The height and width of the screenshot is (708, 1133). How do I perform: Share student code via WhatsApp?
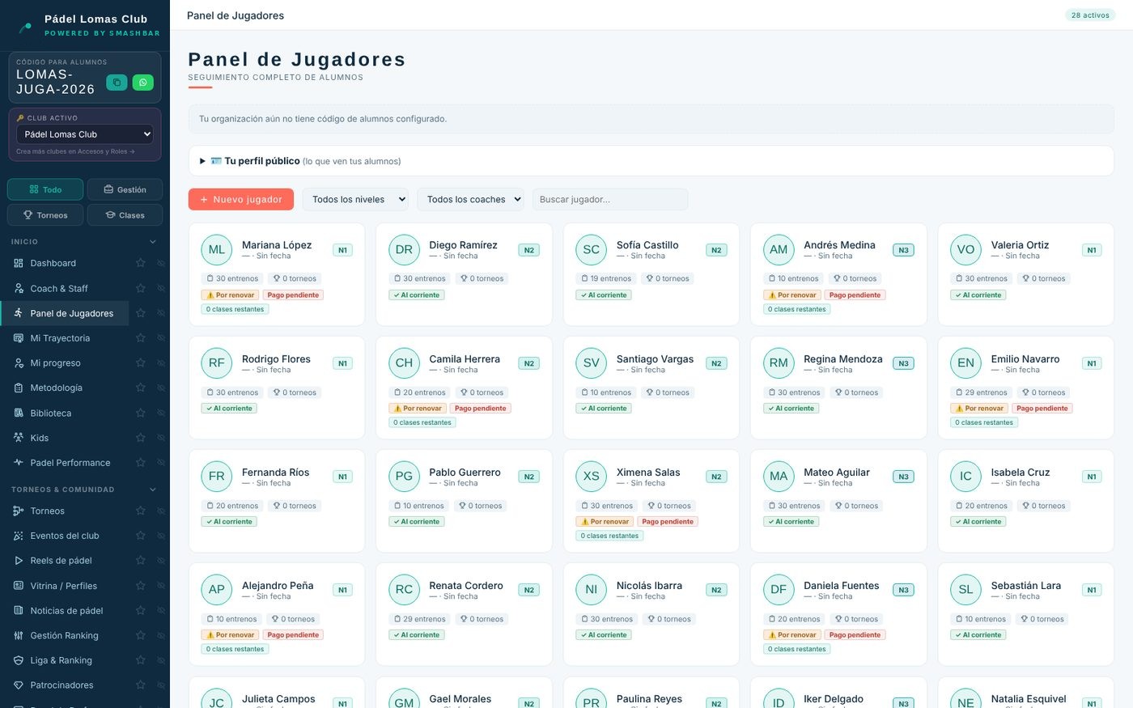(x=143, y=82)
